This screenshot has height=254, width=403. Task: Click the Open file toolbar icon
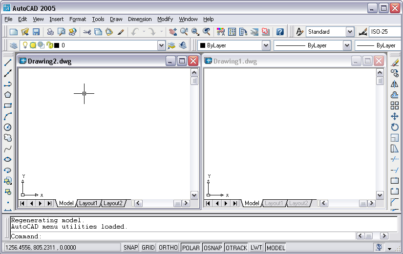25,32
